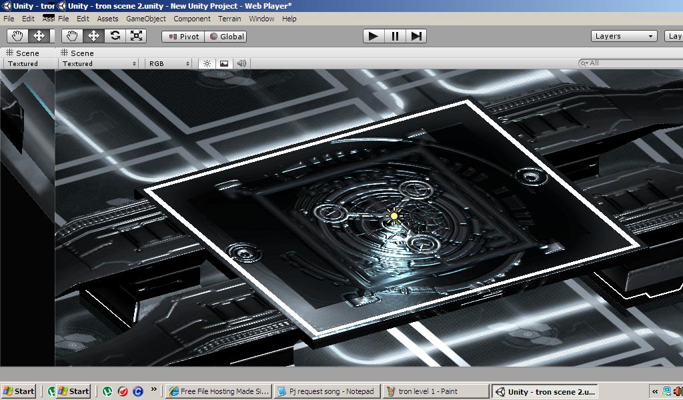The image size is (683, 400).
Task: Open the Terrain menu
Action: [x=230, y=19]
